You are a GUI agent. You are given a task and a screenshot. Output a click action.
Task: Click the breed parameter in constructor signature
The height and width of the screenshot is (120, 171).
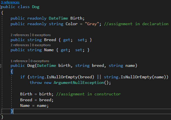click(98, 66)
